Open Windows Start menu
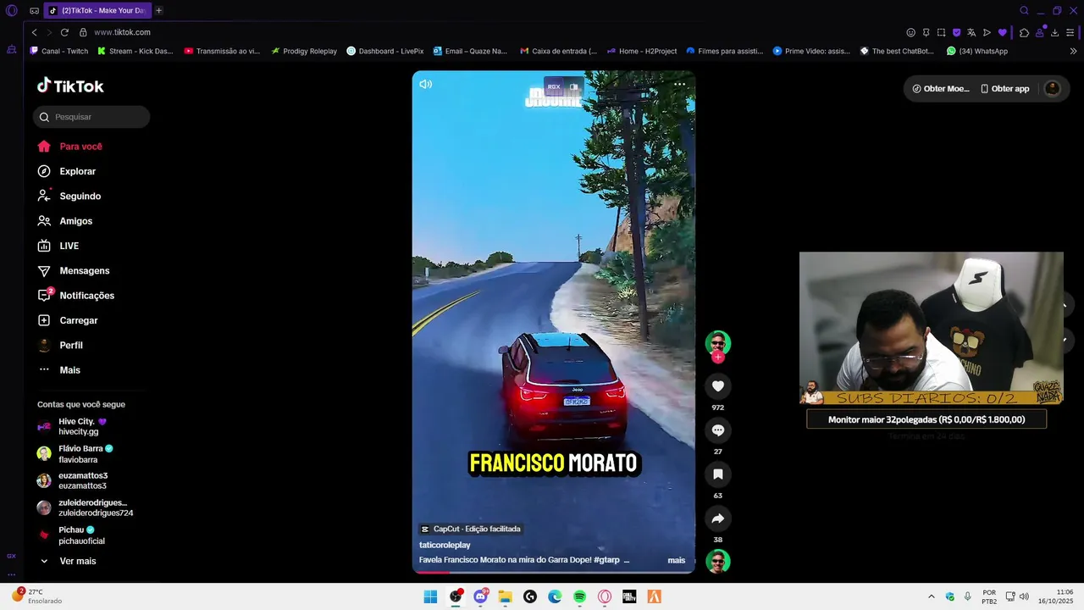Image resolution: width=1084 pixels, height=610 pixels. click(x=430, y=596)
